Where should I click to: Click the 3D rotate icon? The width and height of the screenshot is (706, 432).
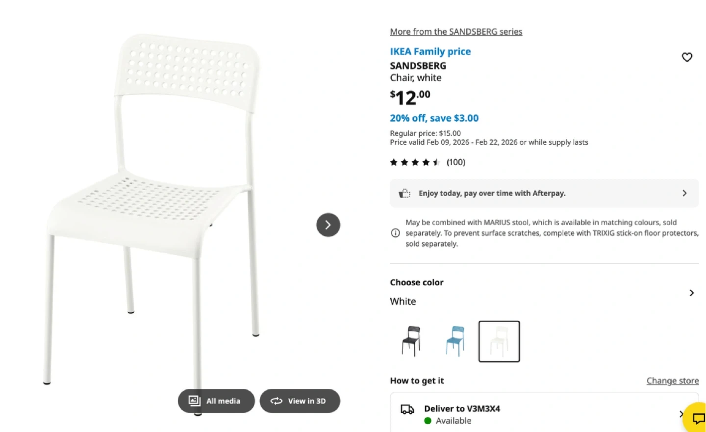coord(277,401)
